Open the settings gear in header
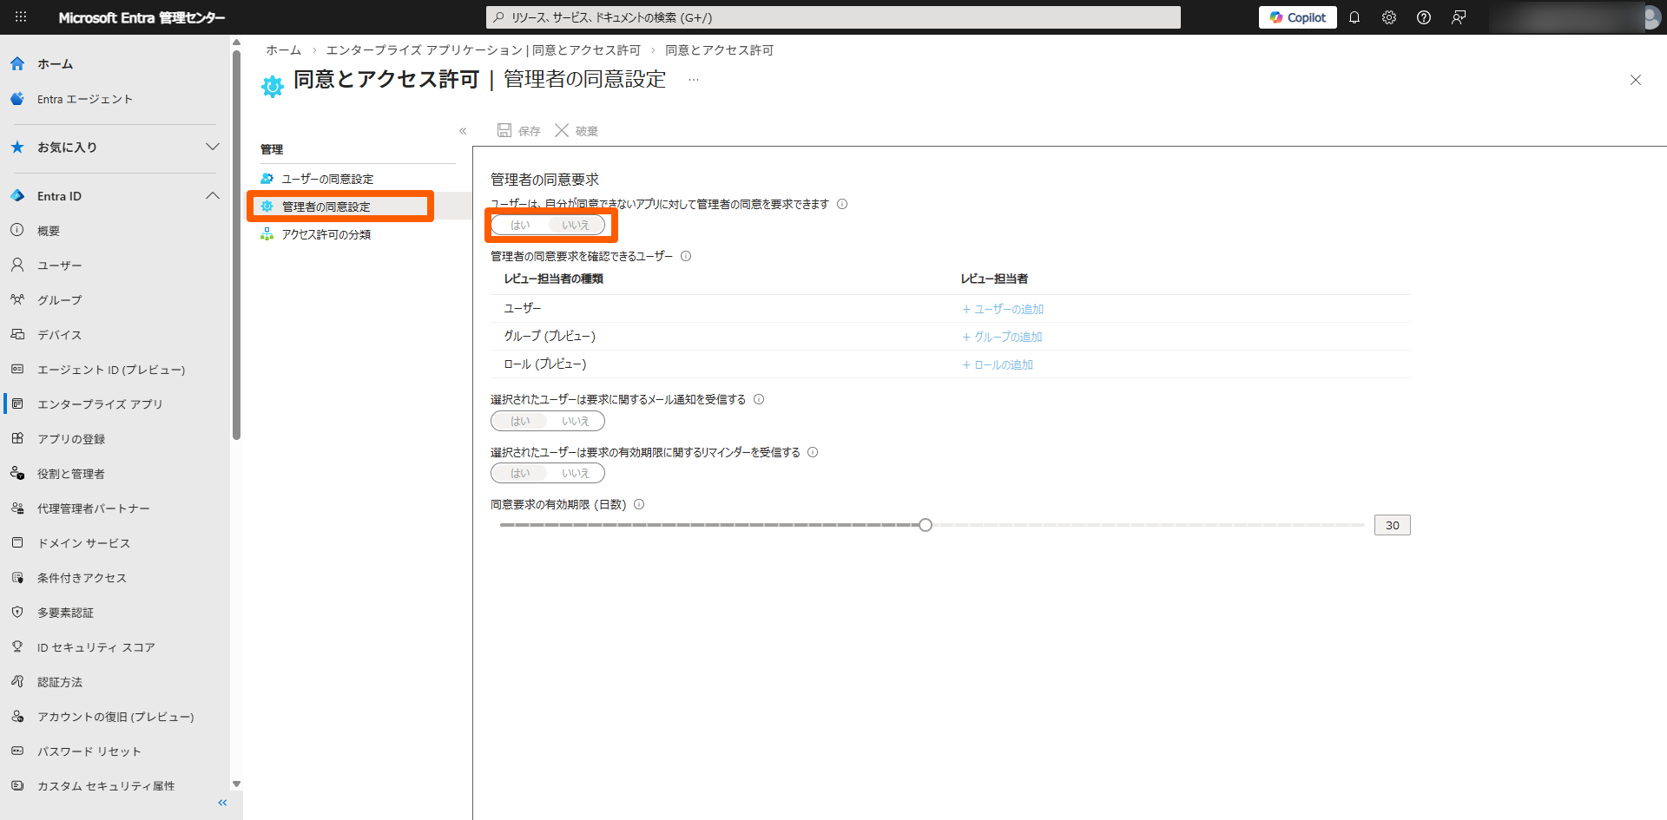This screenshot has width=1667, height=820. pyautogui.click(x=1388, y=17)
